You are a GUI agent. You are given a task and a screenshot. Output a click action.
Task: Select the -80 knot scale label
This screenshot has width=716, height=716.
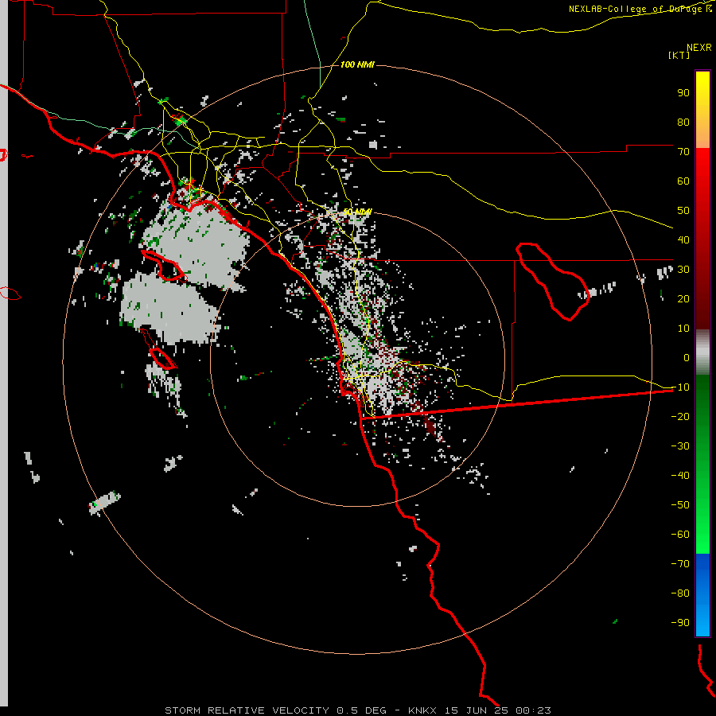(x=680, y=593)
